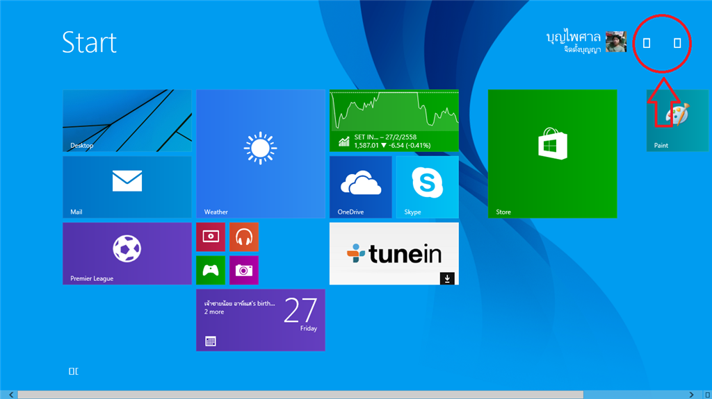Click the "1,587.01 ▼ -6.54 (-0.41%)" value
This screenshot has width=712, height=399.
tap(392, 146)
